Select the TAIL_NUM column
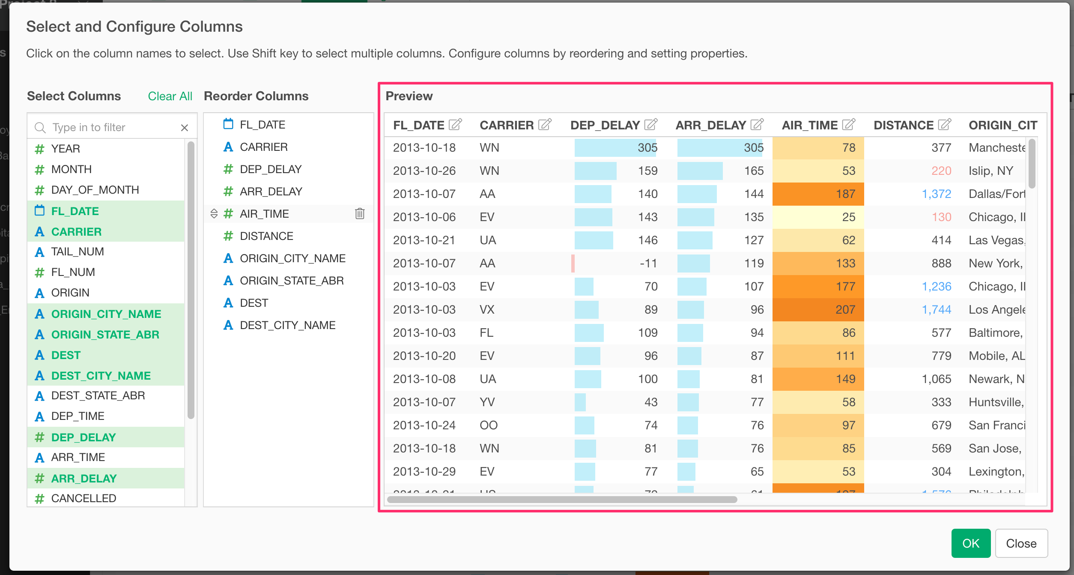 78,252
